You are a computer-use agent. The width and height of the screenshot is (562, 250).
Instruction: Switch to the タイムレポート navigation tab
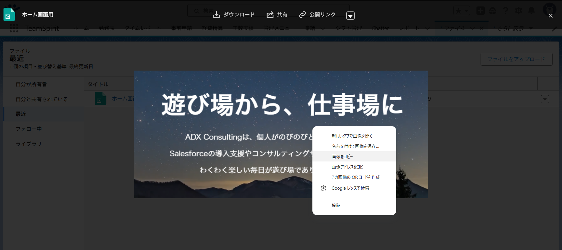pos(143,28)
